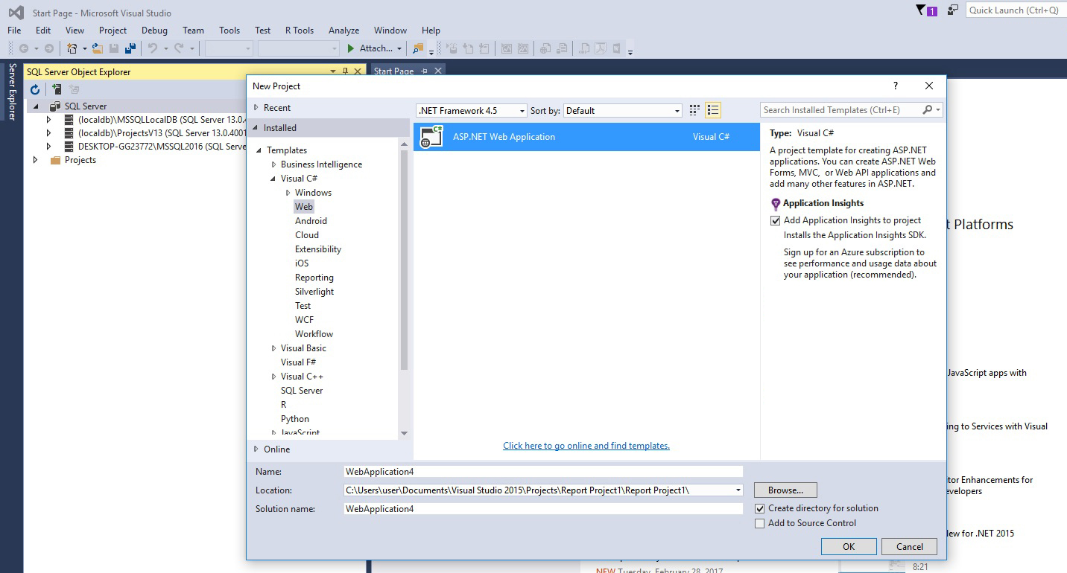Open the send feedback icon

pos(952,10)
